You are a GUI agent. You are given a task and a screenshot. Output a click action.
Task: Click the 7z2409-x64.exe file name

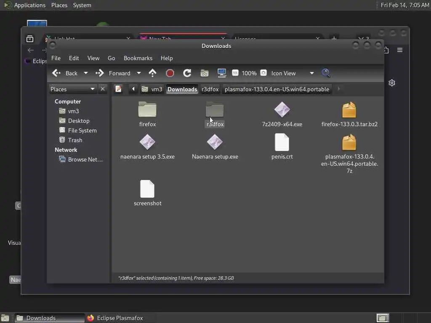point(282,124)
